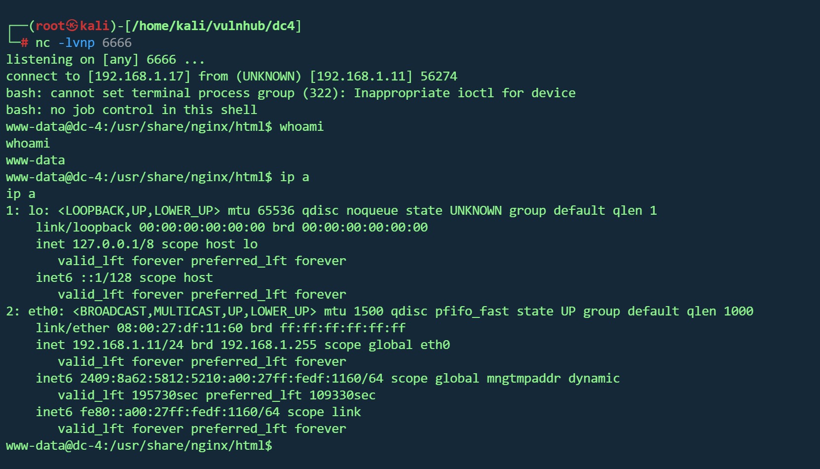The width and height of the screenshot is (820, 469).
Task: Click the whoami command typed after the shell prompt
Action: [301, 127]
